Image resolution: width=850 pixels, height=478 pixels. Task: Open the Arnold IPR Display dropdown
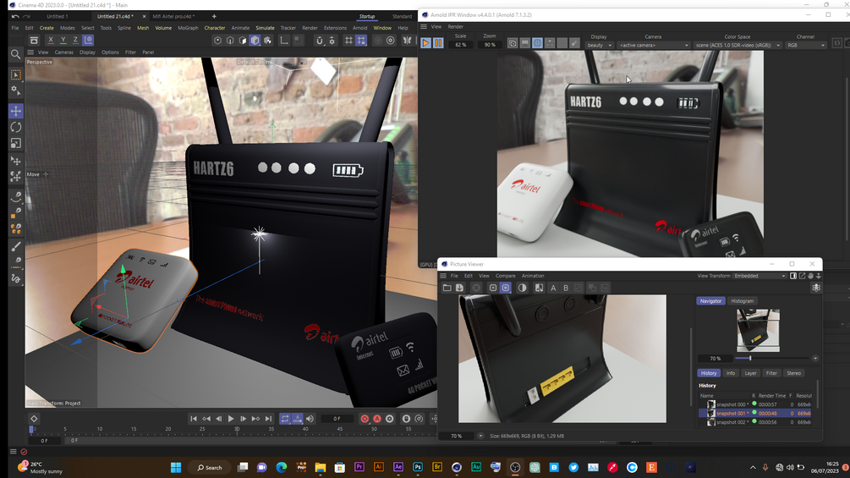pos(599,45)
